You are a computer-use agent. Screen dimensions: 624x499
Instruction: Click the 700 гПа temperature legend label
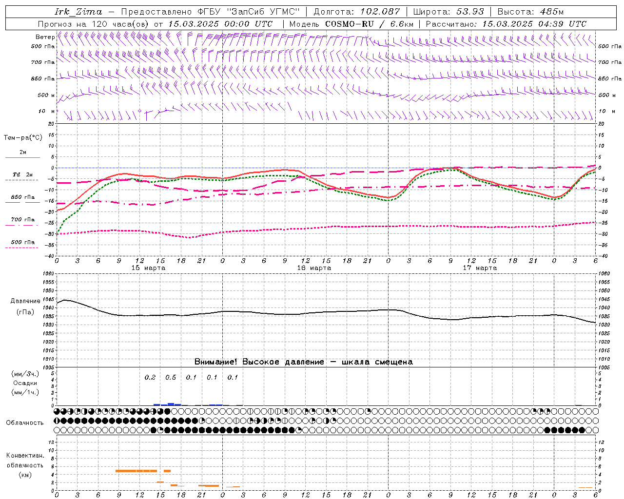pos(23,219)
